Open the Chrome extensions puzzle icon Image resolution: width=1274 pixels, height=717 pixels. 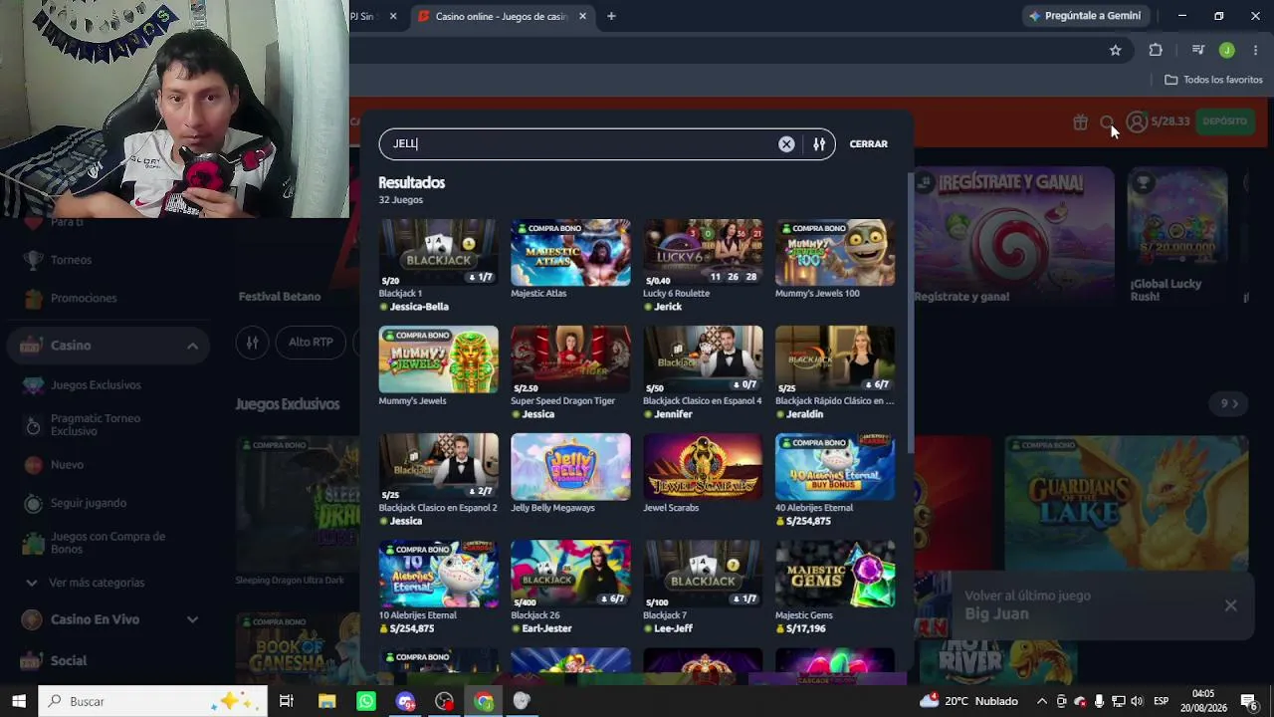(1156, 50)
